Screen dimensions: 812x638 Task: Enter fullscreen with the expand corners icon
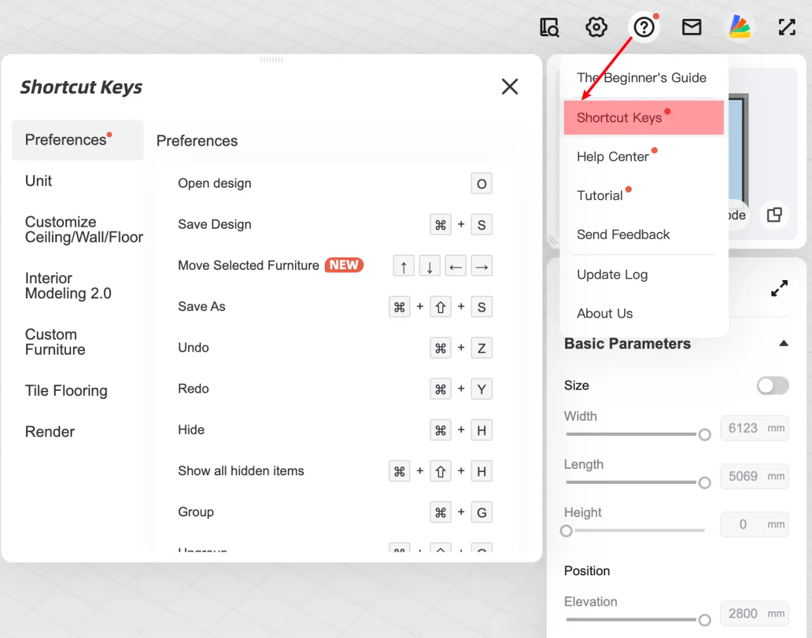[x=787, y=27]
